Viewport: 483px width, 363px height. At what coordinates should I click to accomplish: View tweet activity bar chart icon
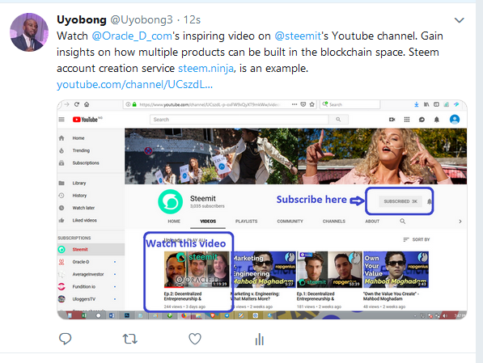(x=260, y=339)
